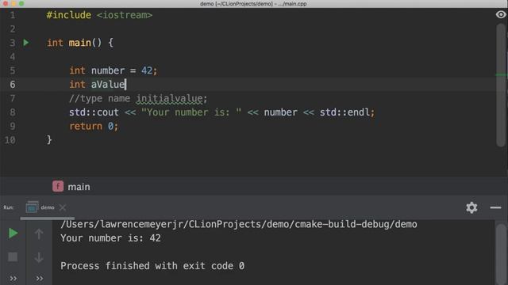The height and width of the screenshot is (285, 508).
Task: Click the '<iostream>' header text
Action: pos(125,15)
